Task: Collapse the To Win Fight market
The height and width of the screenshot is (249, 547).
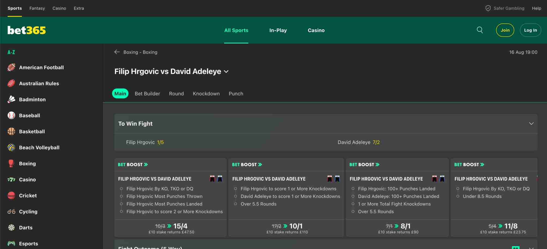Action: [531, 124]
